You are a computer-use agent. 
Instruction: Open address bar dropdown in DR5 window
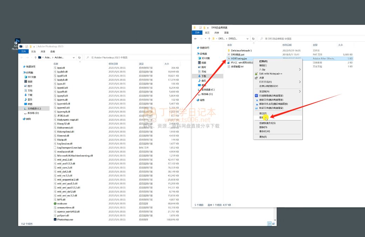tap(248, 38)
